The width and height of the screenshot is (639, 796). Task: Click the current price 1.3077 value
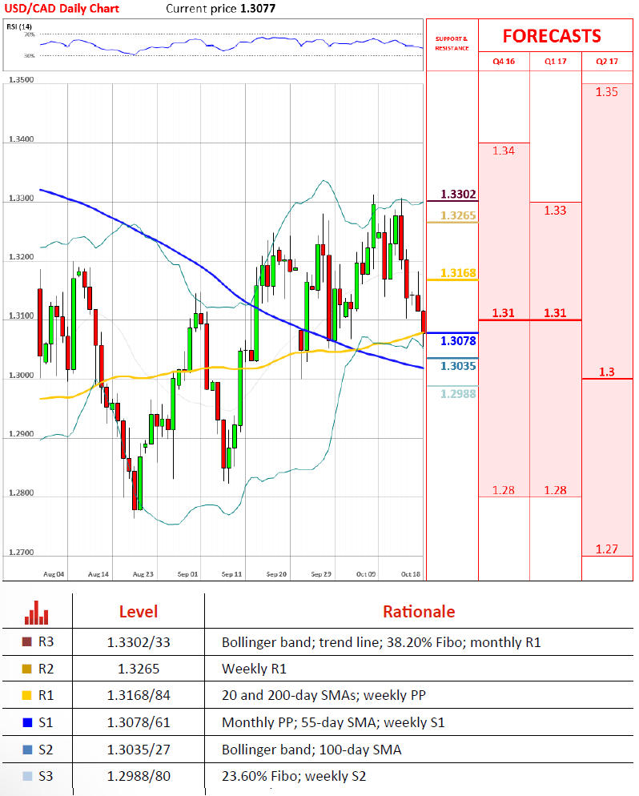pyautogui.click(x=259, y=9)
